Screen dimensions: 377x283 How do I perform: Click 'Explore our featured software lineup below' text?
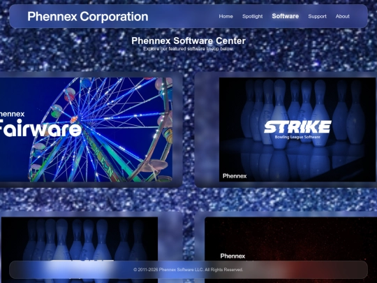point(188,49)
